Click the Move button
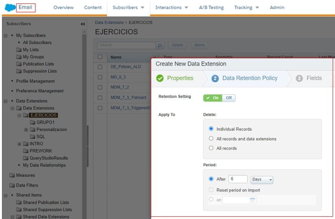The width and height of the screenshot is (335, 219). point(200,45)
